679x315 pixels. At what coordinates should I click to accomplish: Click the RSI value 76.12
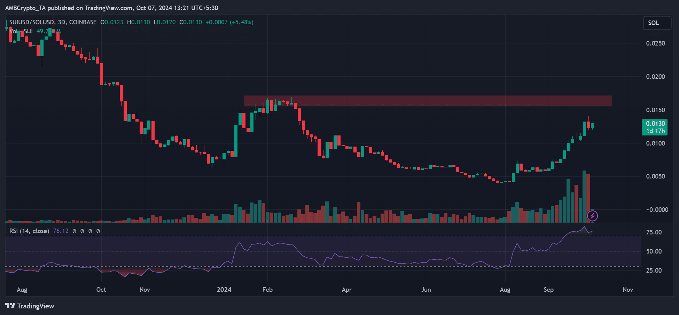61,231
